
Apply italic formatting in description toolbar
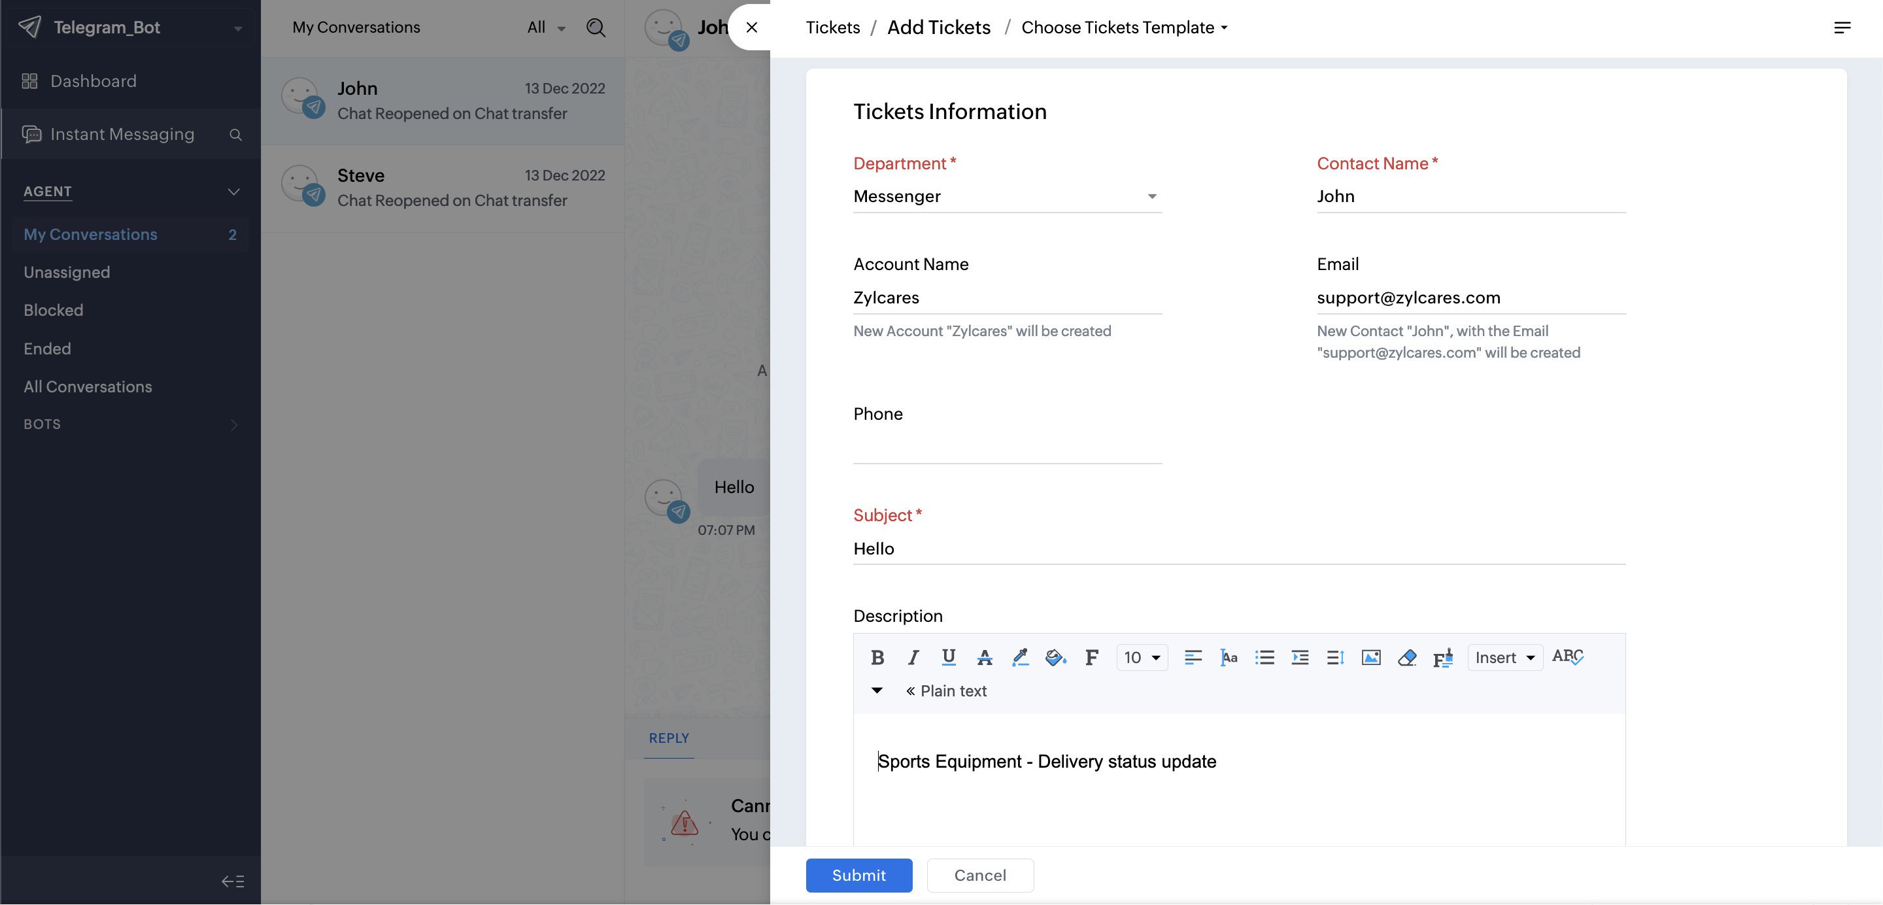point(913,657)
